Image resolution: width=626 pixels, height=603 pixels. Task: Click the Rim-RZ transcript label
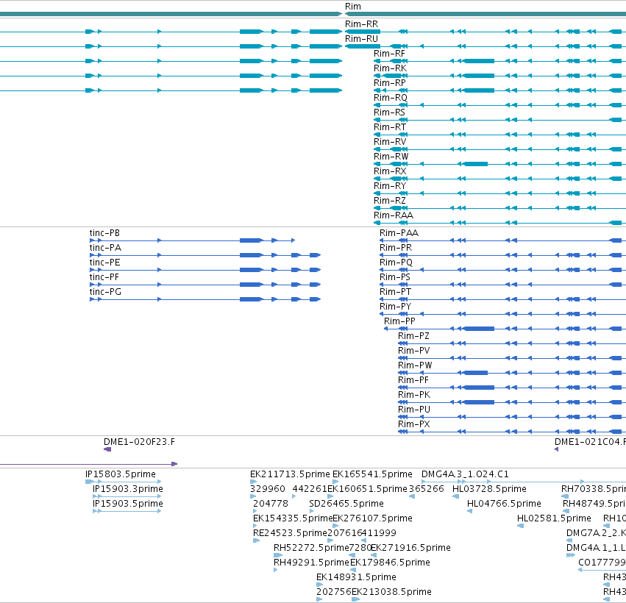390,201
